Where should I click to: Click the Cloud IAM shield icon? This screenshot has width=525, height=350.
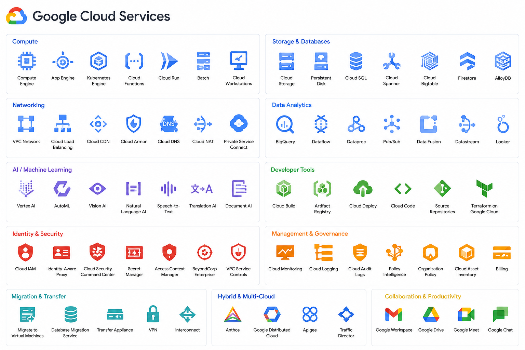point(25,253)
